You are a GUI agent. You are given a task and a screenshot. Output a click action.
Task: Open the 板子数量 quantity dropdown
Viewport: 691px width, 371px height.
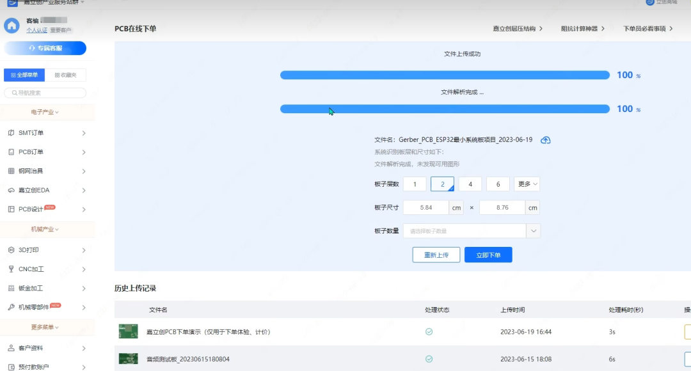pos(534,231)
